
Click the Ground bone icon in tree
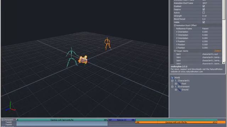pyautogui.click(x=179, y=90)
